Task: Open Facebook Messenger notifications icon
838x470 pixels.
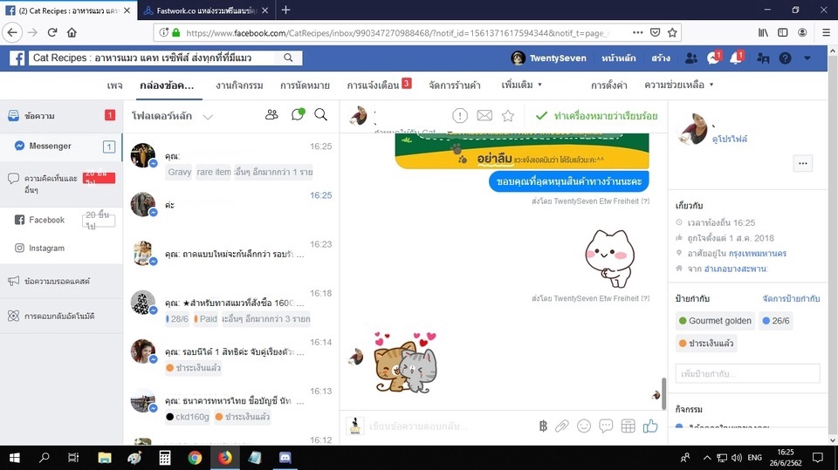Action: point(713,58)
